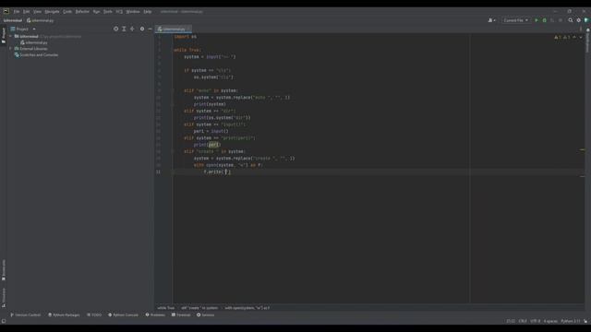This screenshot has width=591, height=332.
Task: Click the elif 'create ' in system breadcrumb
Action: 199,308
